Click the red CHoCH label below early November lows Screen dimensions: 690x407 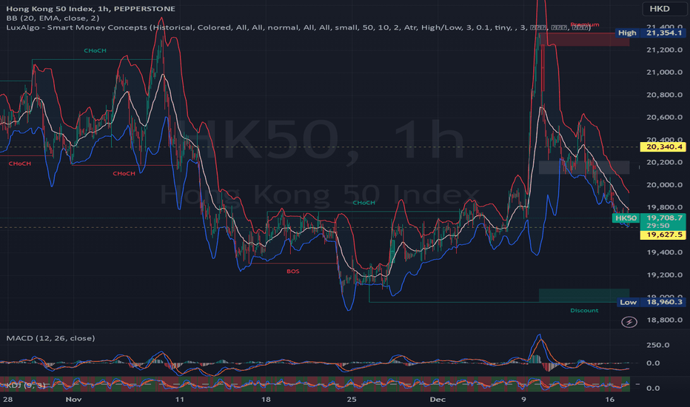tap(124, 173)
